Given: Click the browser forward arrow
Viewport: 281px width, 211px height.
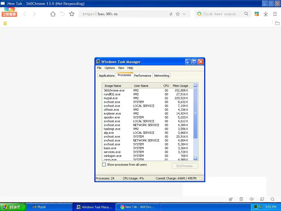Looking at the screenshot, I should click(x=34, y=14).
